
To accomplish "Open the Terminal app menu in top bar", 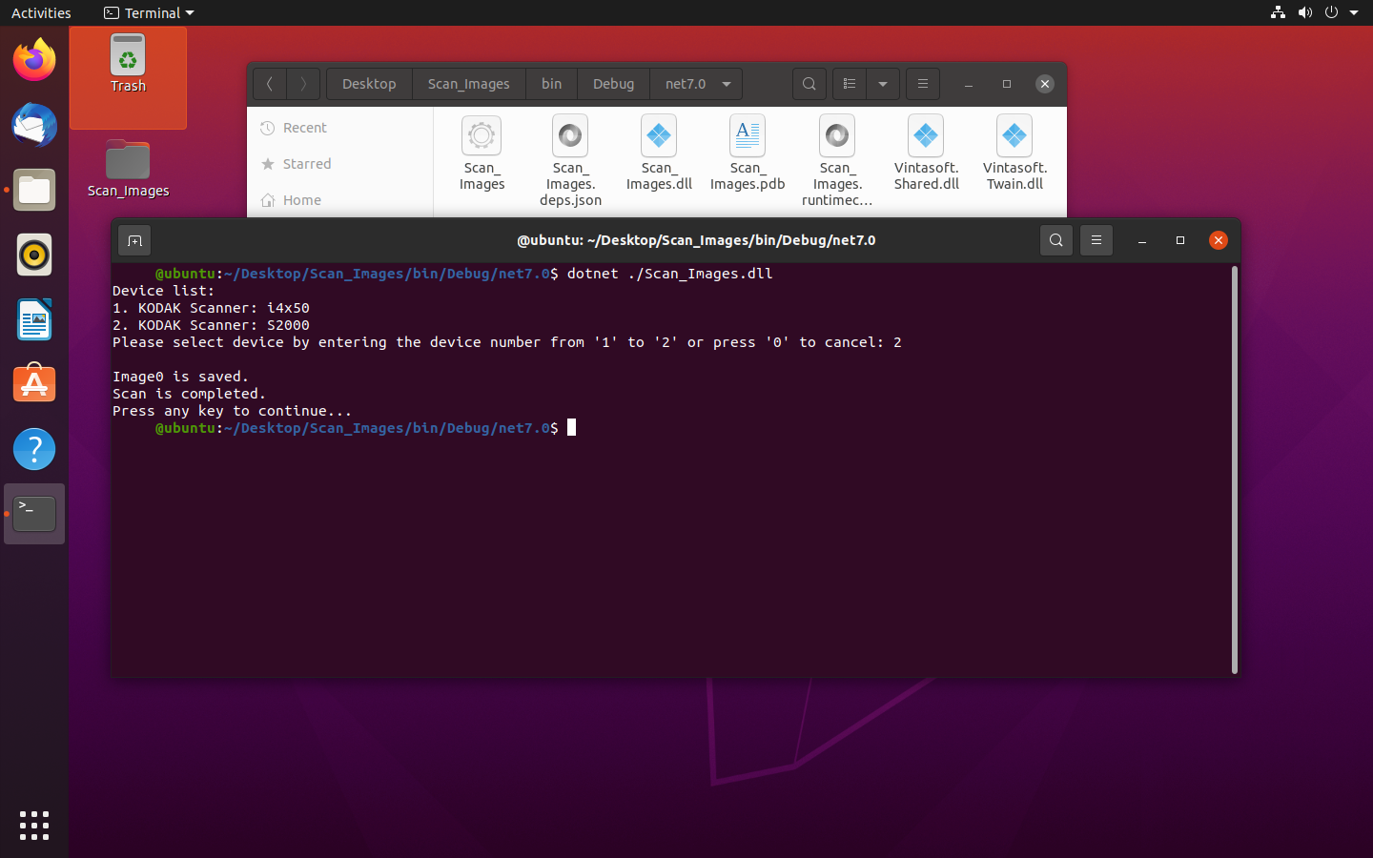I will (149, 12).
